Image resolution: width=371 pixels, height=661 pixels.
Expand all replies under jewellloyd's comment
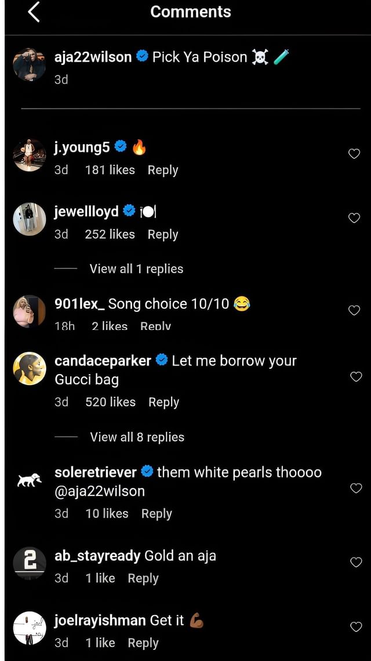tap(136, 268)
